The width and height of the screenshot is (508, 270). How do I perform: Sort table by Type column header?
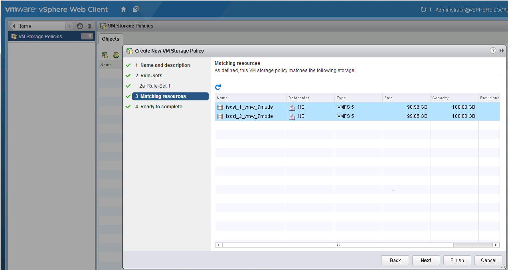click(358, 98)
